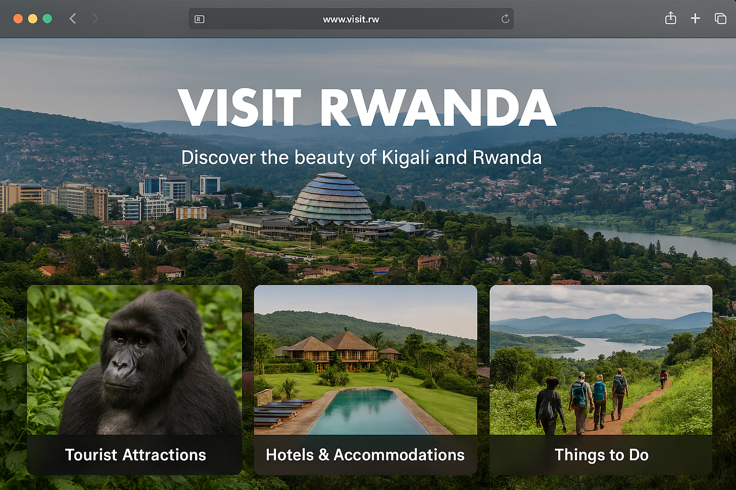Click the browser back arrow

[x=73, y=19]
